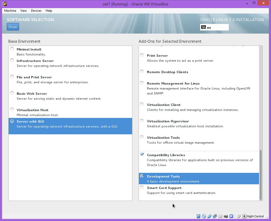Click the Right Control host key label
Viewport: 271px width, 221px height.
pyautogui.click(x=255, y=216)
